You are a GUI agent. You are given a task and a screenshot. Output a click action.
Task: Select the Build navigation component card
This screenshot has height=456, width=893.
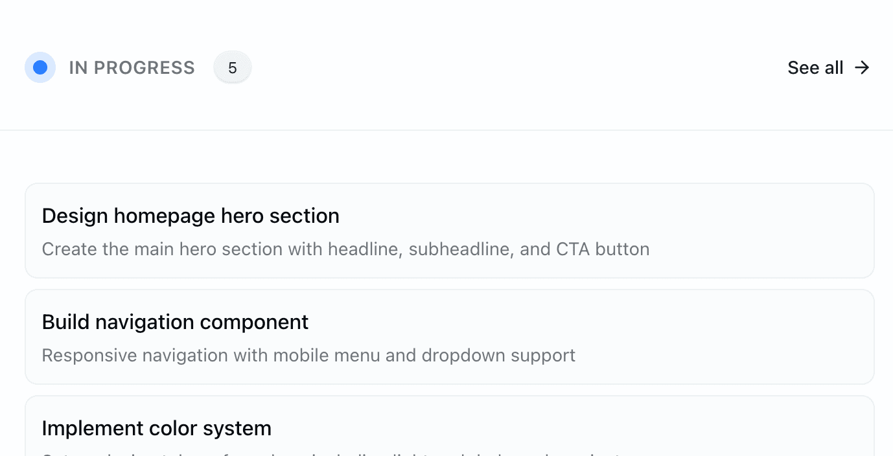point(450,336)
